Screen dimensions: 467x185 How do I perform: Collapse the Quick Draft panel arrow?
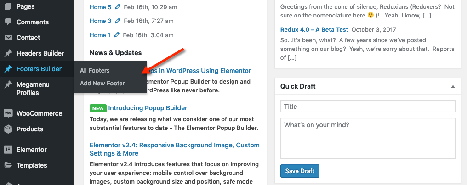453,86
